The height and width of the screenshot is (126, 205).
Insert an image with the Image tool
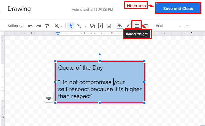click(109, 26)
